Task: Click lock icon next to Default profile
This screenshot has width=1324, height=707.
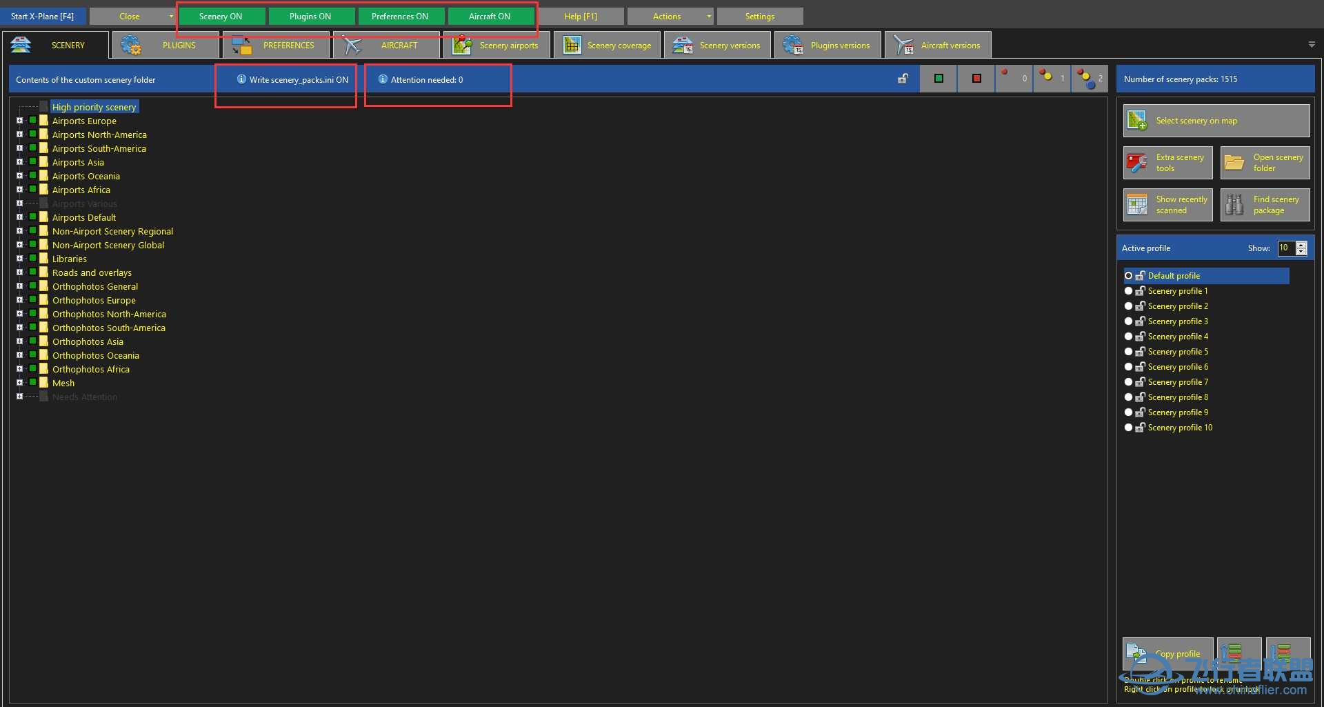Action: (x=1140, y=276)
